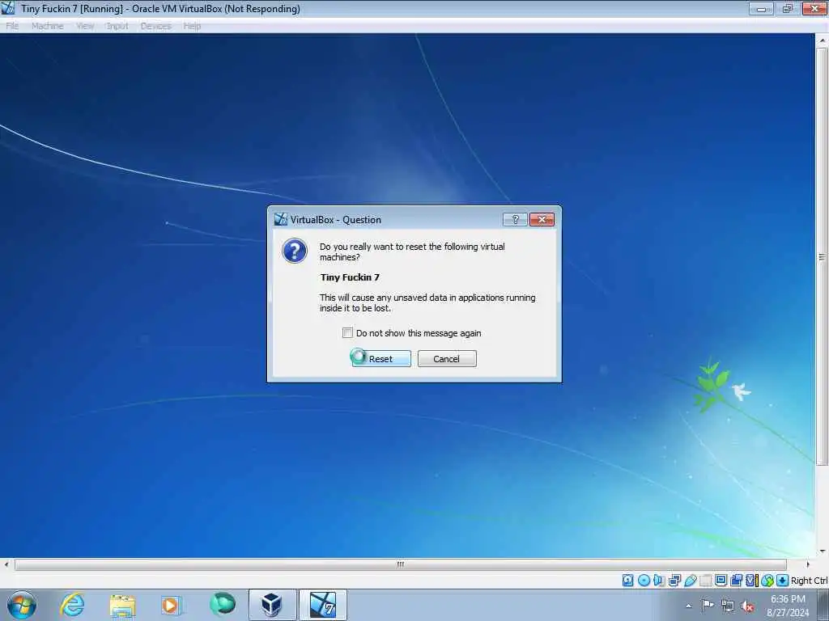The width and height of the screenshot is (829, 621).
Task: Confirm with the Reset button
Action: pos(381,358)
